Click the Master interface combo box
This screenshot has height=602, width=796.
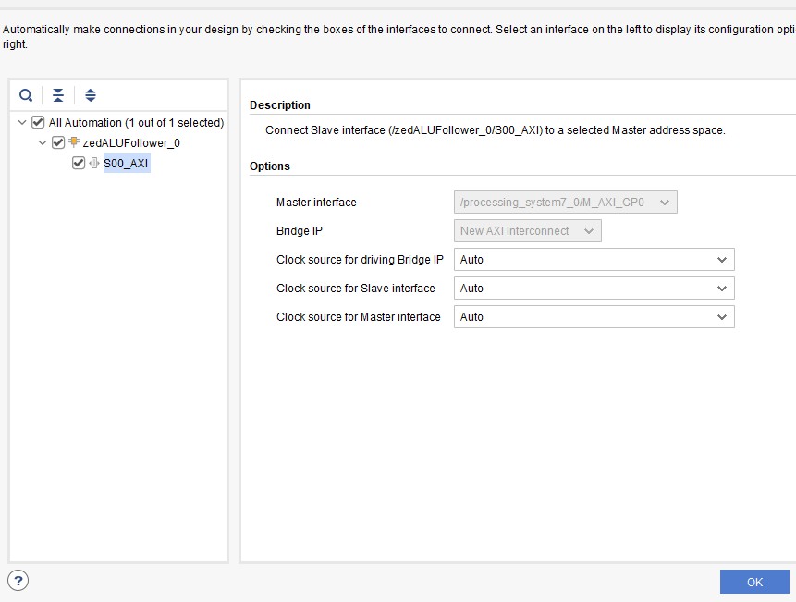[x=565, y=203]
